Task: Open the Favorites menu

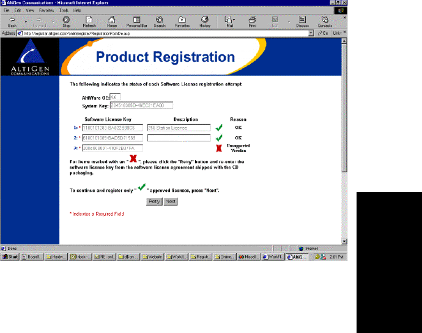Action: (x=46, y=10)
